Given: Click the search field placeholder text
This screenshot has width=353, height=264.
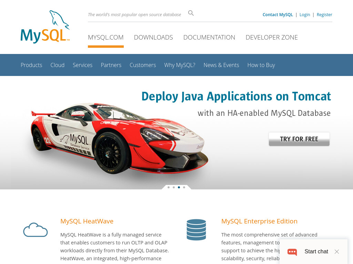Looking at the screenshot, I should [x=134, y=14].
